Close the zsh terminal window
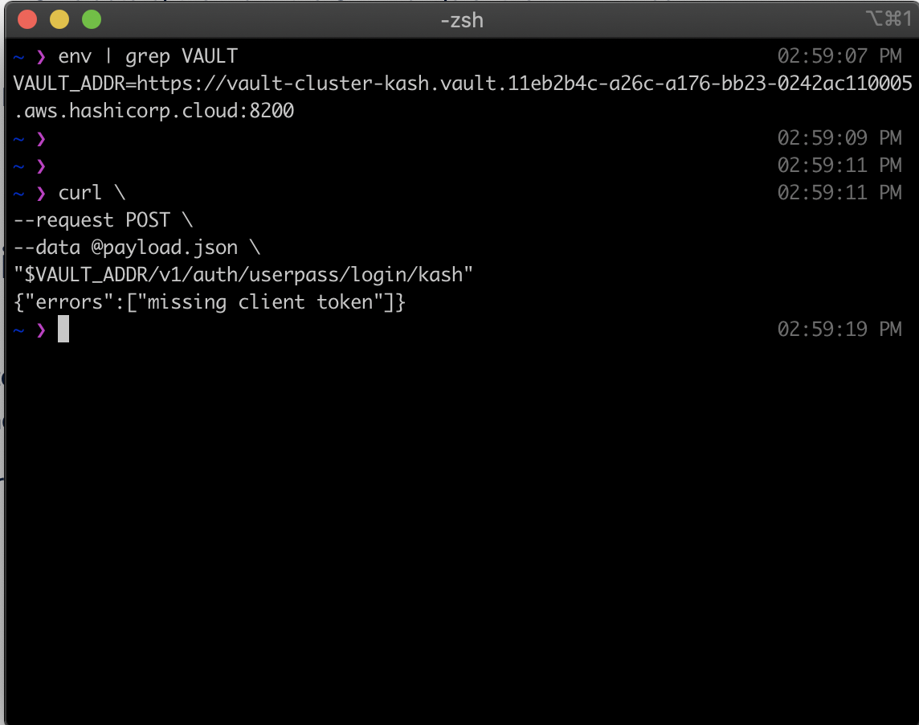Screen dimensions: 919x725 coord(27,19)
